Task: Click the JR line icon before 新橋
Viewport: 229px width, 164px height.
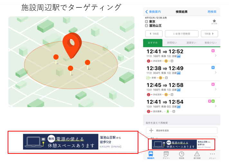Action: (148, 78)
